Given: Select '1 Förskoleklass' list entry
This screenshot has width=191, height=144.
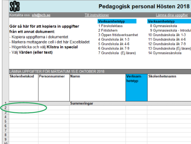Looking at the screenshot, I should [110, 26].
